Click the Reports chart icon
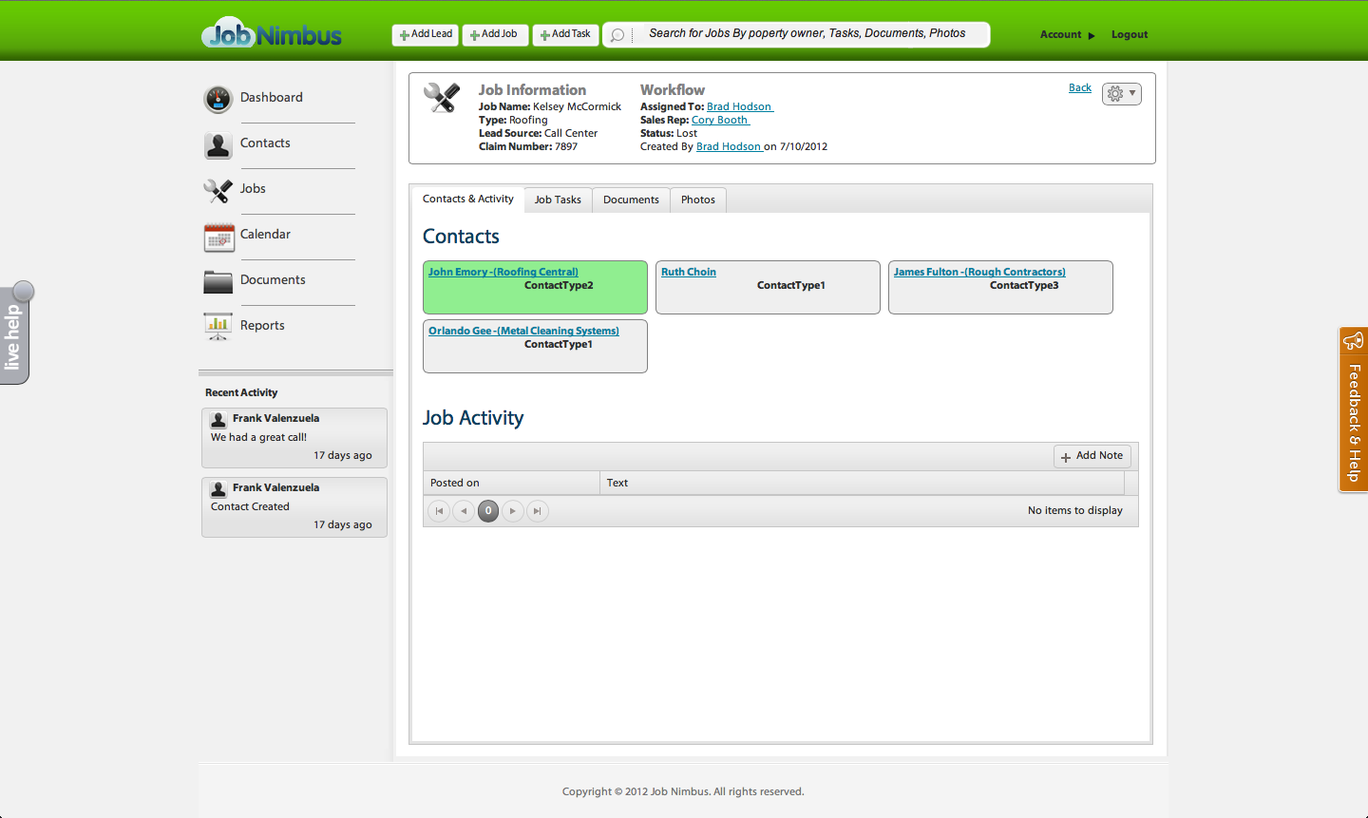This screenshot has height=818, width=1368. [x=218, y=327]
